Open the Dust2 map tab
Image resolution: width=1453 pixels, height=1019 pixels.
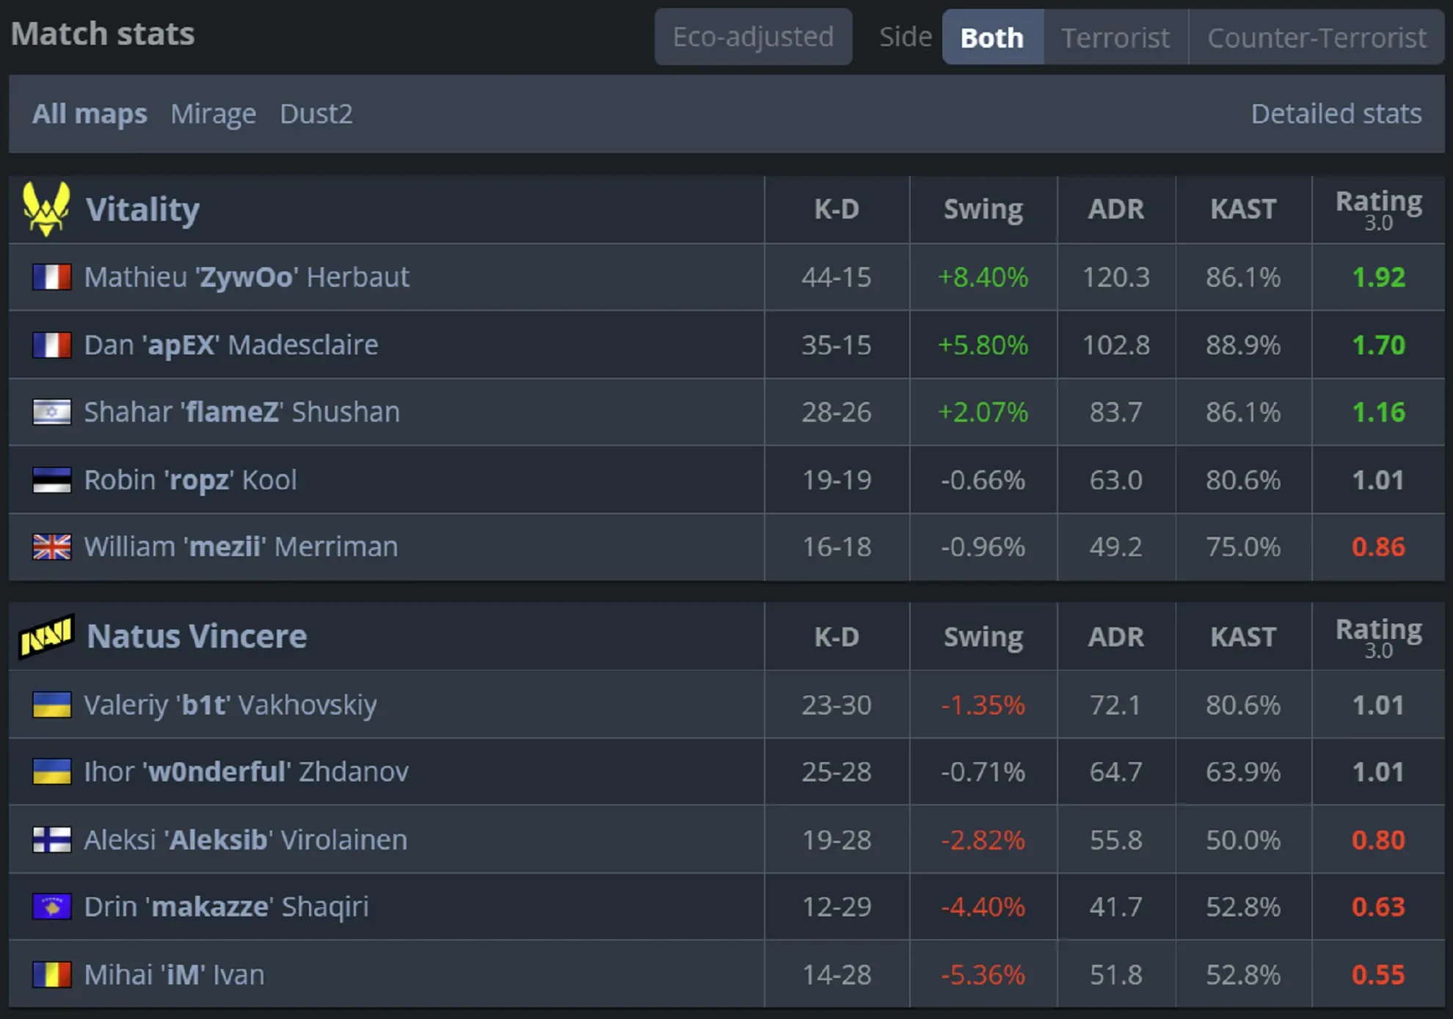(316, 114)
